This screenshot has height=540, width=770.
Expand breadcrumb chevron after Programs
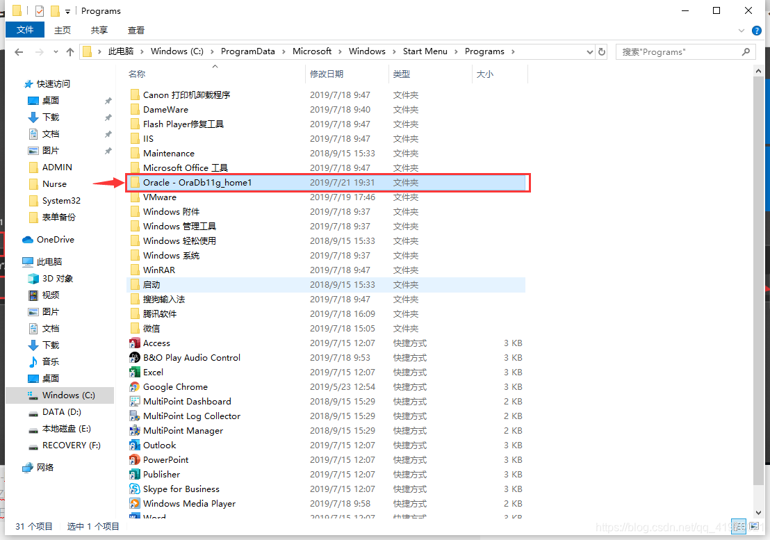(x=513, y=51)
